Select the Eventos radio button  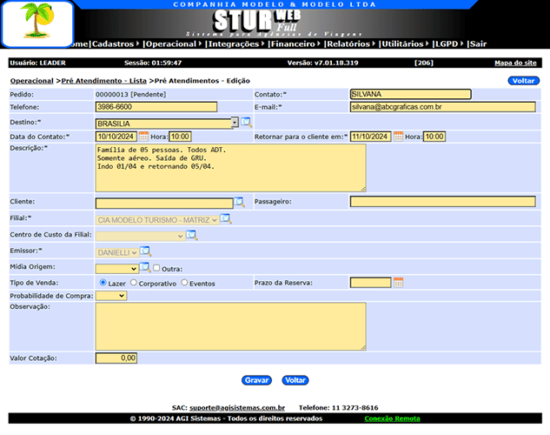point(184,282)
